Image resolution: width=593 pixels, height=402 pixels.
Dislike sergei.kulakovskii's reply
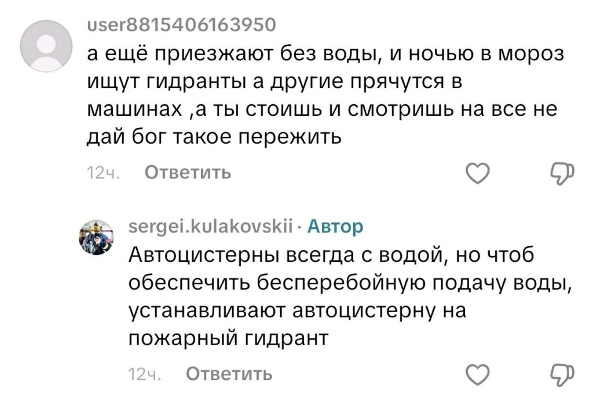(561, 375)
